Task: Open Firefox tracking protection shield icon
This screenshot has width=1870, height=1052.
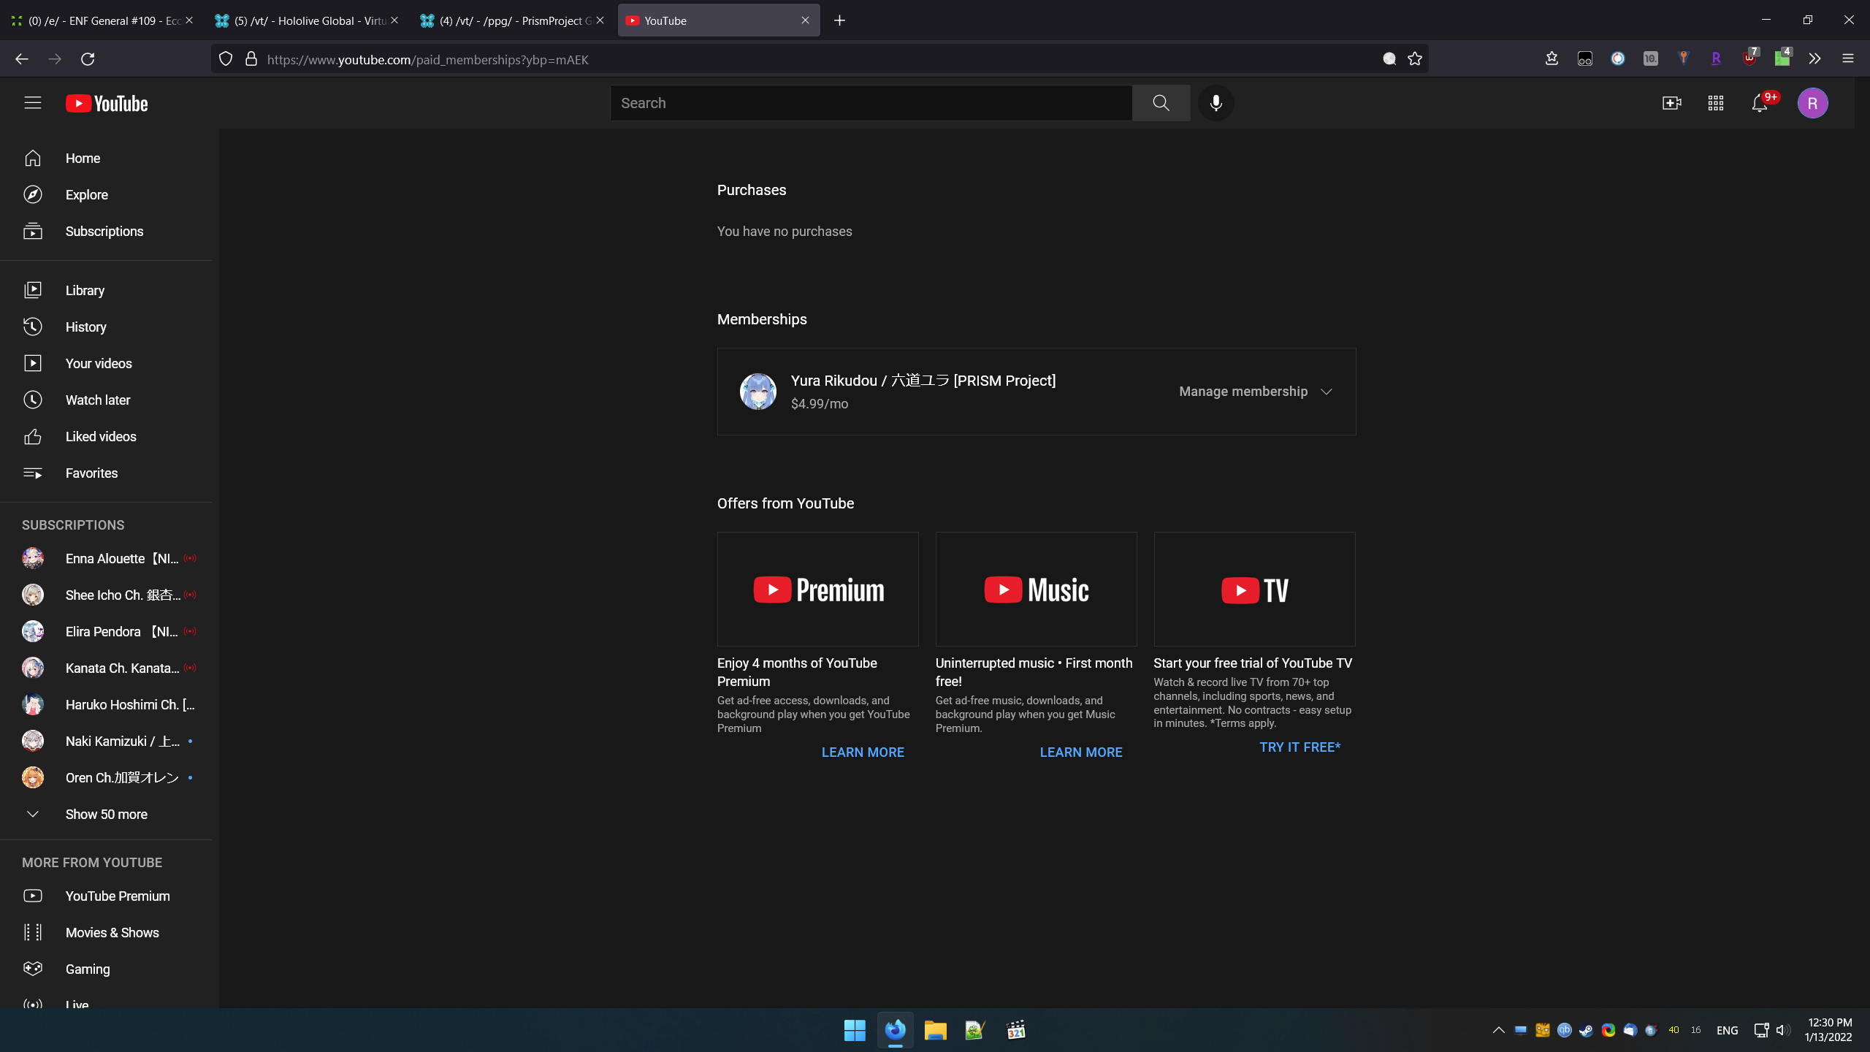Action: point(226,59)
